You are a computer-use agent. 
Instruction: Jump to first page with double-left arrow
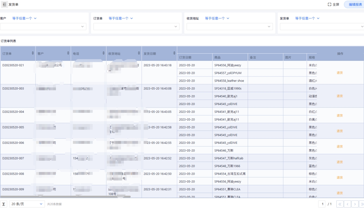(340, 204)
